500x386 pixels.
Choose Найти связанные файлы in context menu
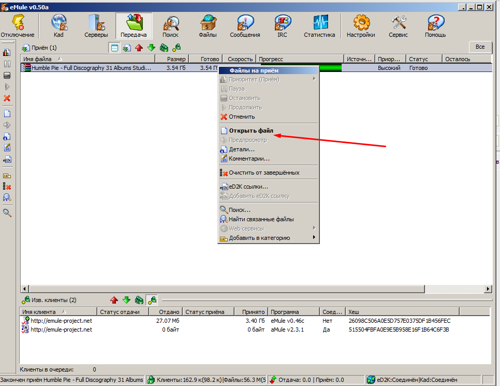[x=269, y=219]
